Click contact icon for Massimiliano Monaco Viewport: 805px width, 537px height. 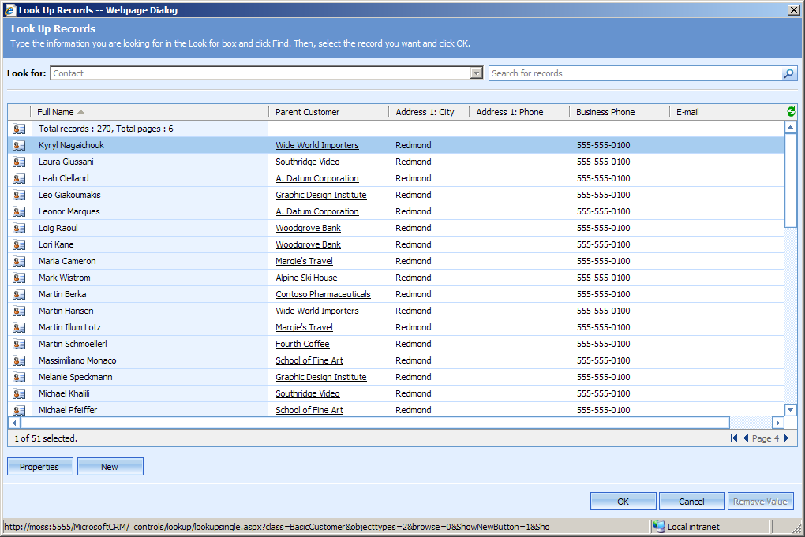coord(19,360)
